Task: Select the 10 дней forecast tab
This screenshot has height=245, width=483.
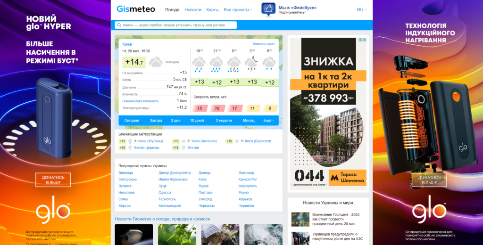Action: [197, 120]
